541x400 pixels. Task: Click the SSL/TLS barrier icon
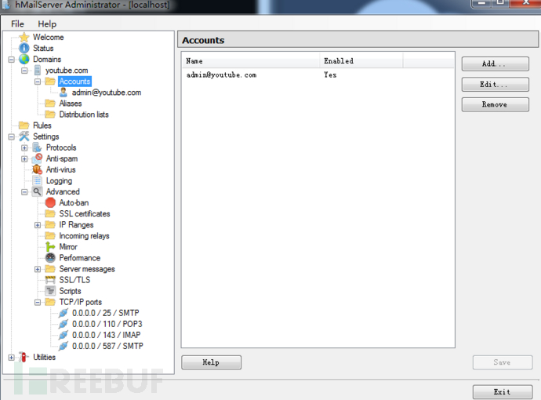coord(50,280)
